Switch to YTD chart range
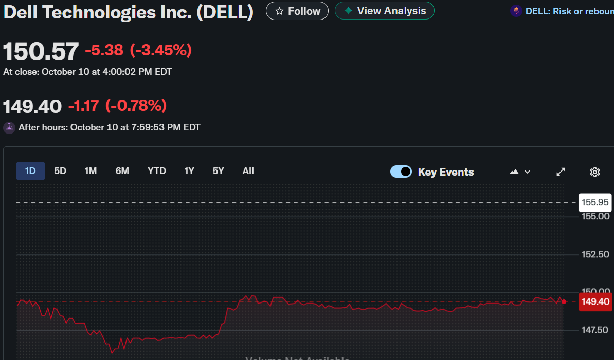The width and height of the screenshot is (614, 360). (157, 171)
